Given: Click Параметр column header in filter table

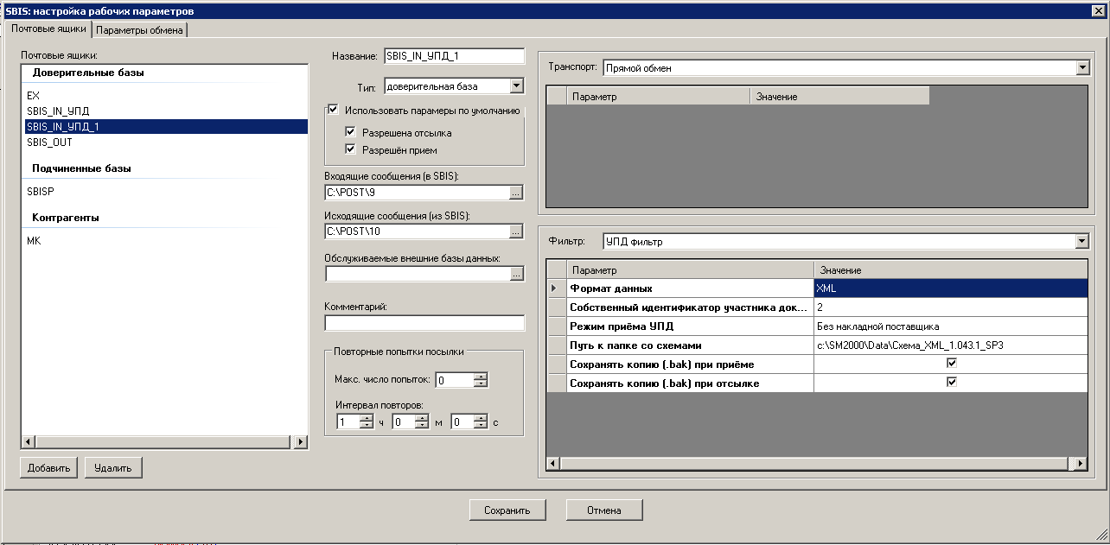Looking at the screenshot, I should [690, 270].
